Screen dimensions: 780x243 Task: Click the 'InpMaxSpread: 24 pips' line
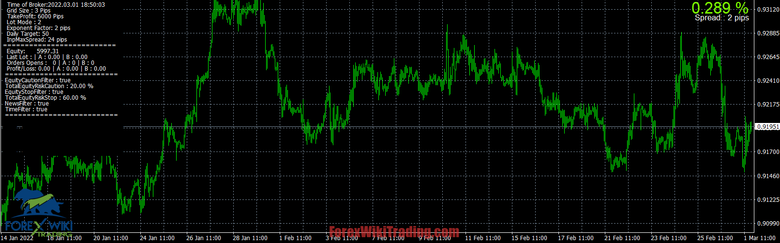[x=37, y=40]
